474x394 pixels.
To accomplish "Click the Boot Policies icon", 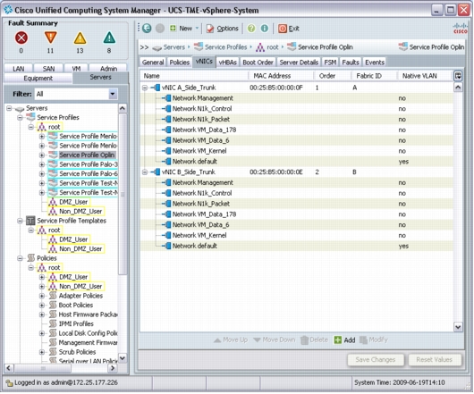I will click(x=53, y=305).
